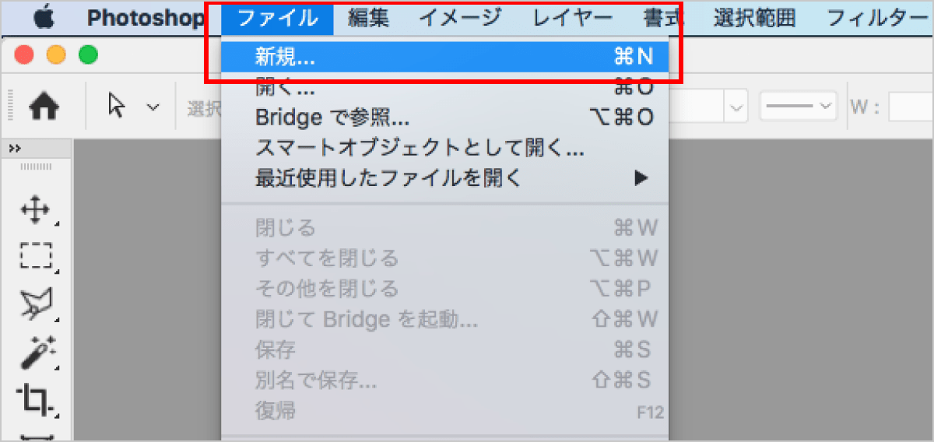This screenshot has height=442, width=934.
Task: Open the レイヤー menu
Action: pyautogui.click(x=573, y=17)
